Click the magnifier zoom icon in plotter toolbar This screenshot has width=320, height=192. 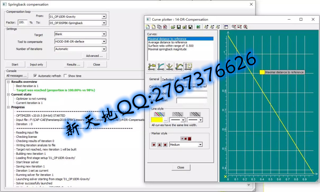click(x=245, y=27)
